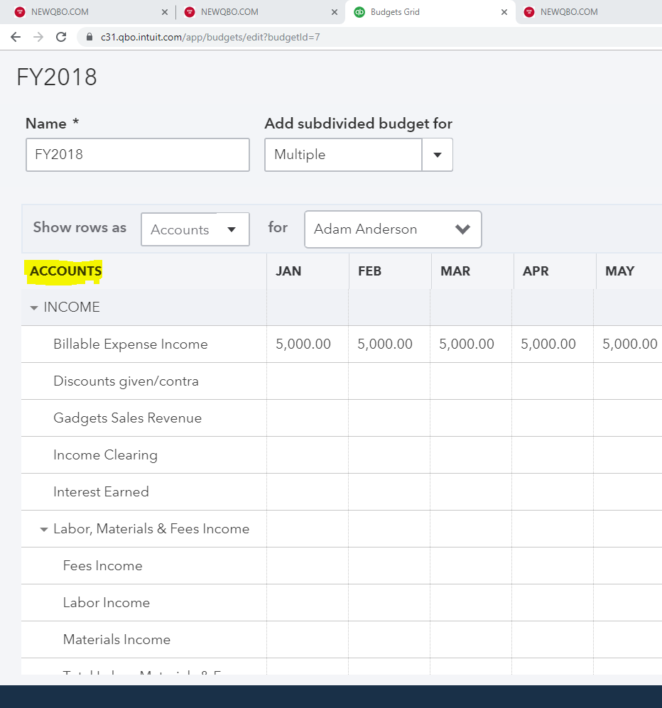Reload the current page
The width and height of the screenshot is (662, 708).
click(x=61, y=37)
